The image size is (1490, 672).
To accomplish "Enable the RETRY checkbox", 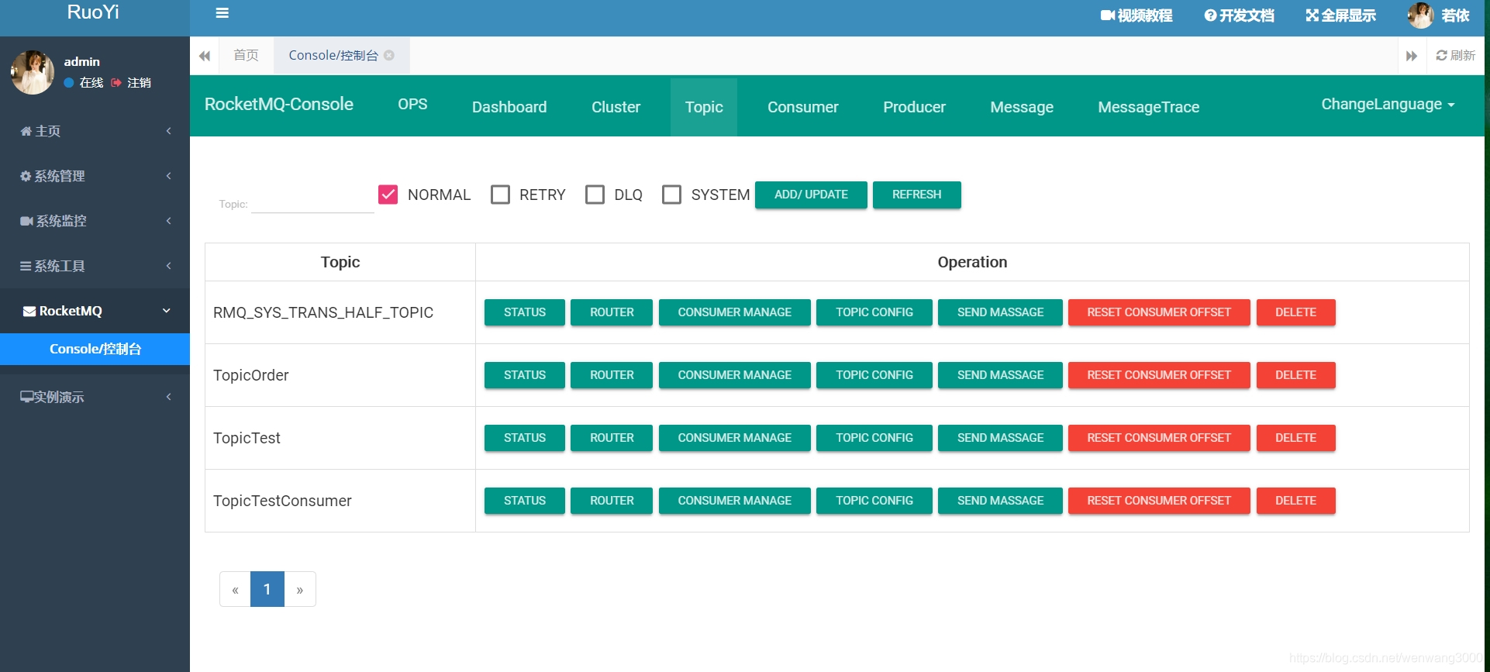I will [x=501, y=195].
